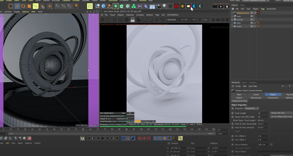This screenshot has width=293, height=156.
Task: Open the Coord. attribute tab
Action: [256, 94]
